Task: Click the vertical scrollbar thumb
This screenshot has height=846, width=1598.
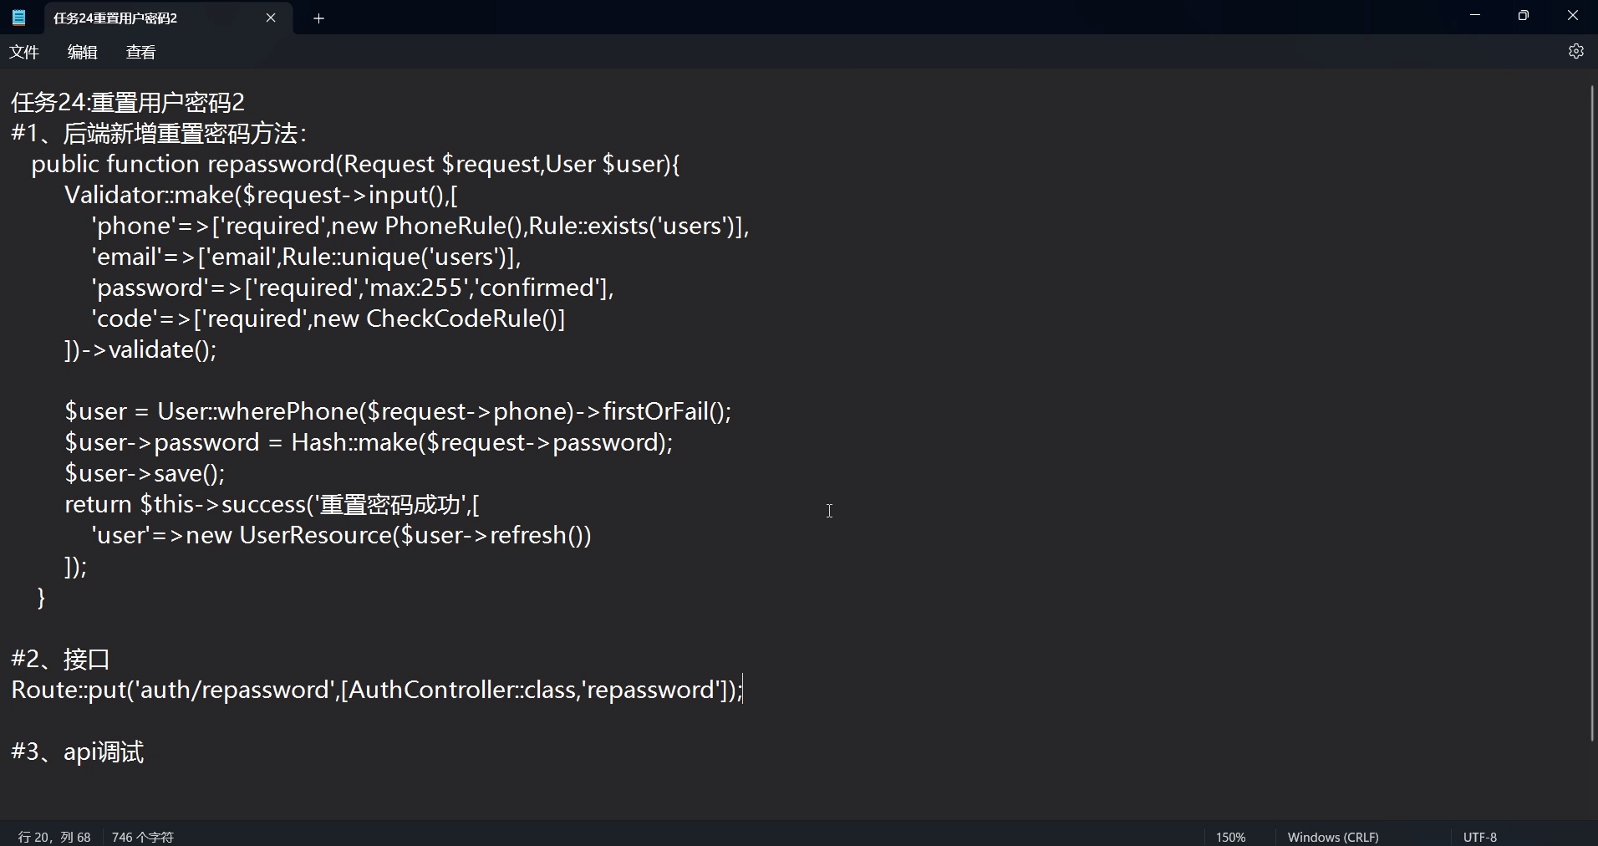Action: (x=1592, y=410)
